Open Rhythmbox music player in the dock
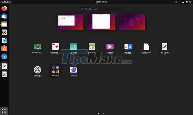The height and width of the screenshot is (115, 193). tap(4, 32)
